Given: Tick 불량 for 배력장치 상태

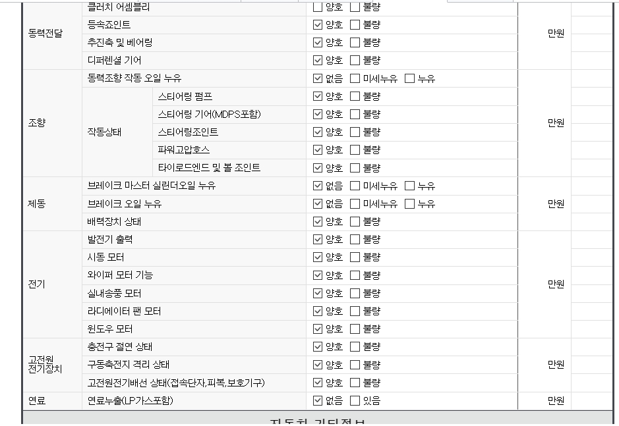Looking at the screenshot, I should coord(355,222).
